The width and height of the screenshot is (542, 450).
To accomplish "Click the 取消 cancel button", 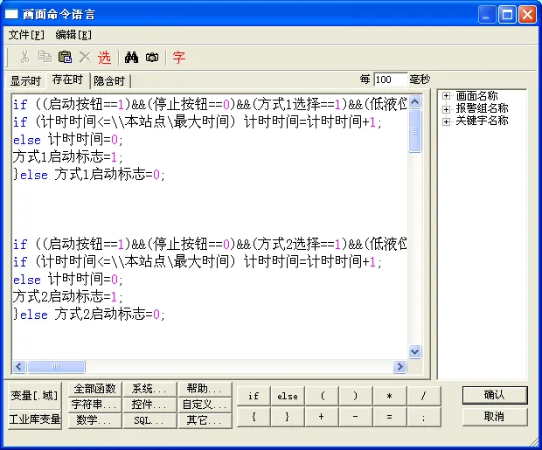I will pyautogui.click(x=495, y=417).
